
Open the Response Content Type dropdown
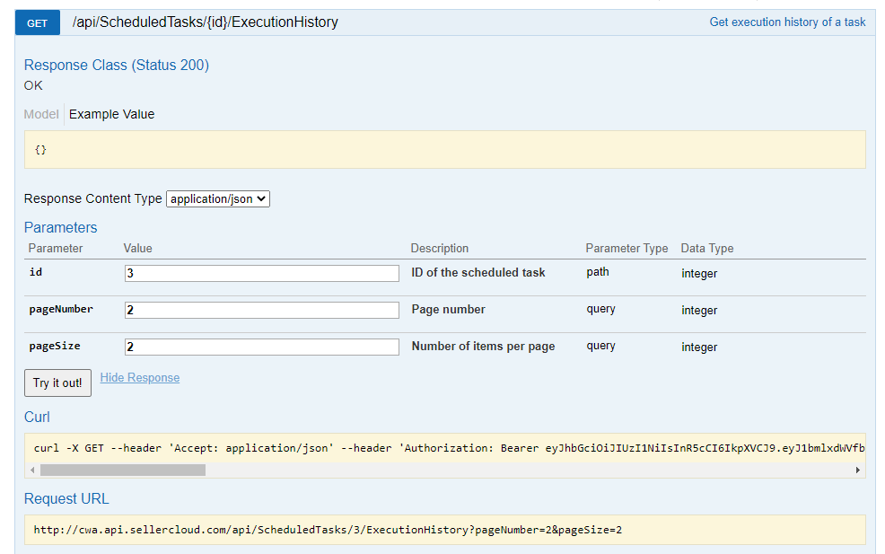pos(218,198)
